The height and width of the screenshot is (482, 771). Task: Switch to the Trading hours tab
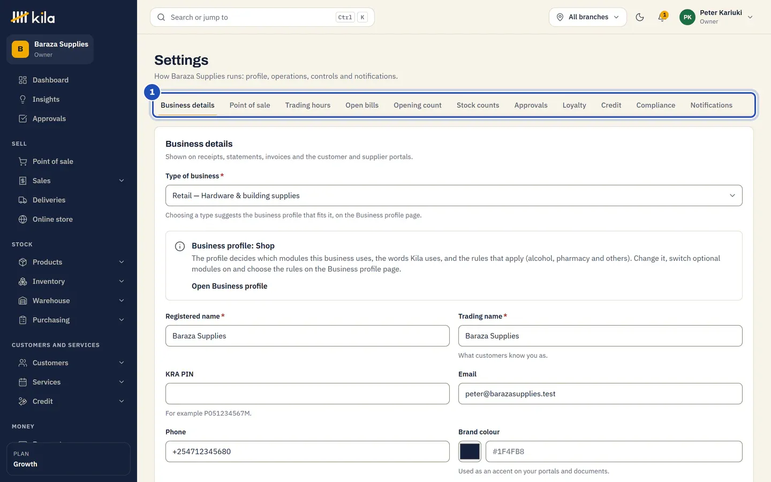[x=308, y=105]
